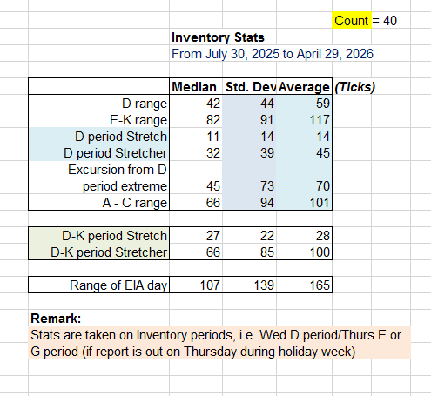Select A - C range average 101
The height and width of the screenshot is (396, 431).
tap(304, 202)
